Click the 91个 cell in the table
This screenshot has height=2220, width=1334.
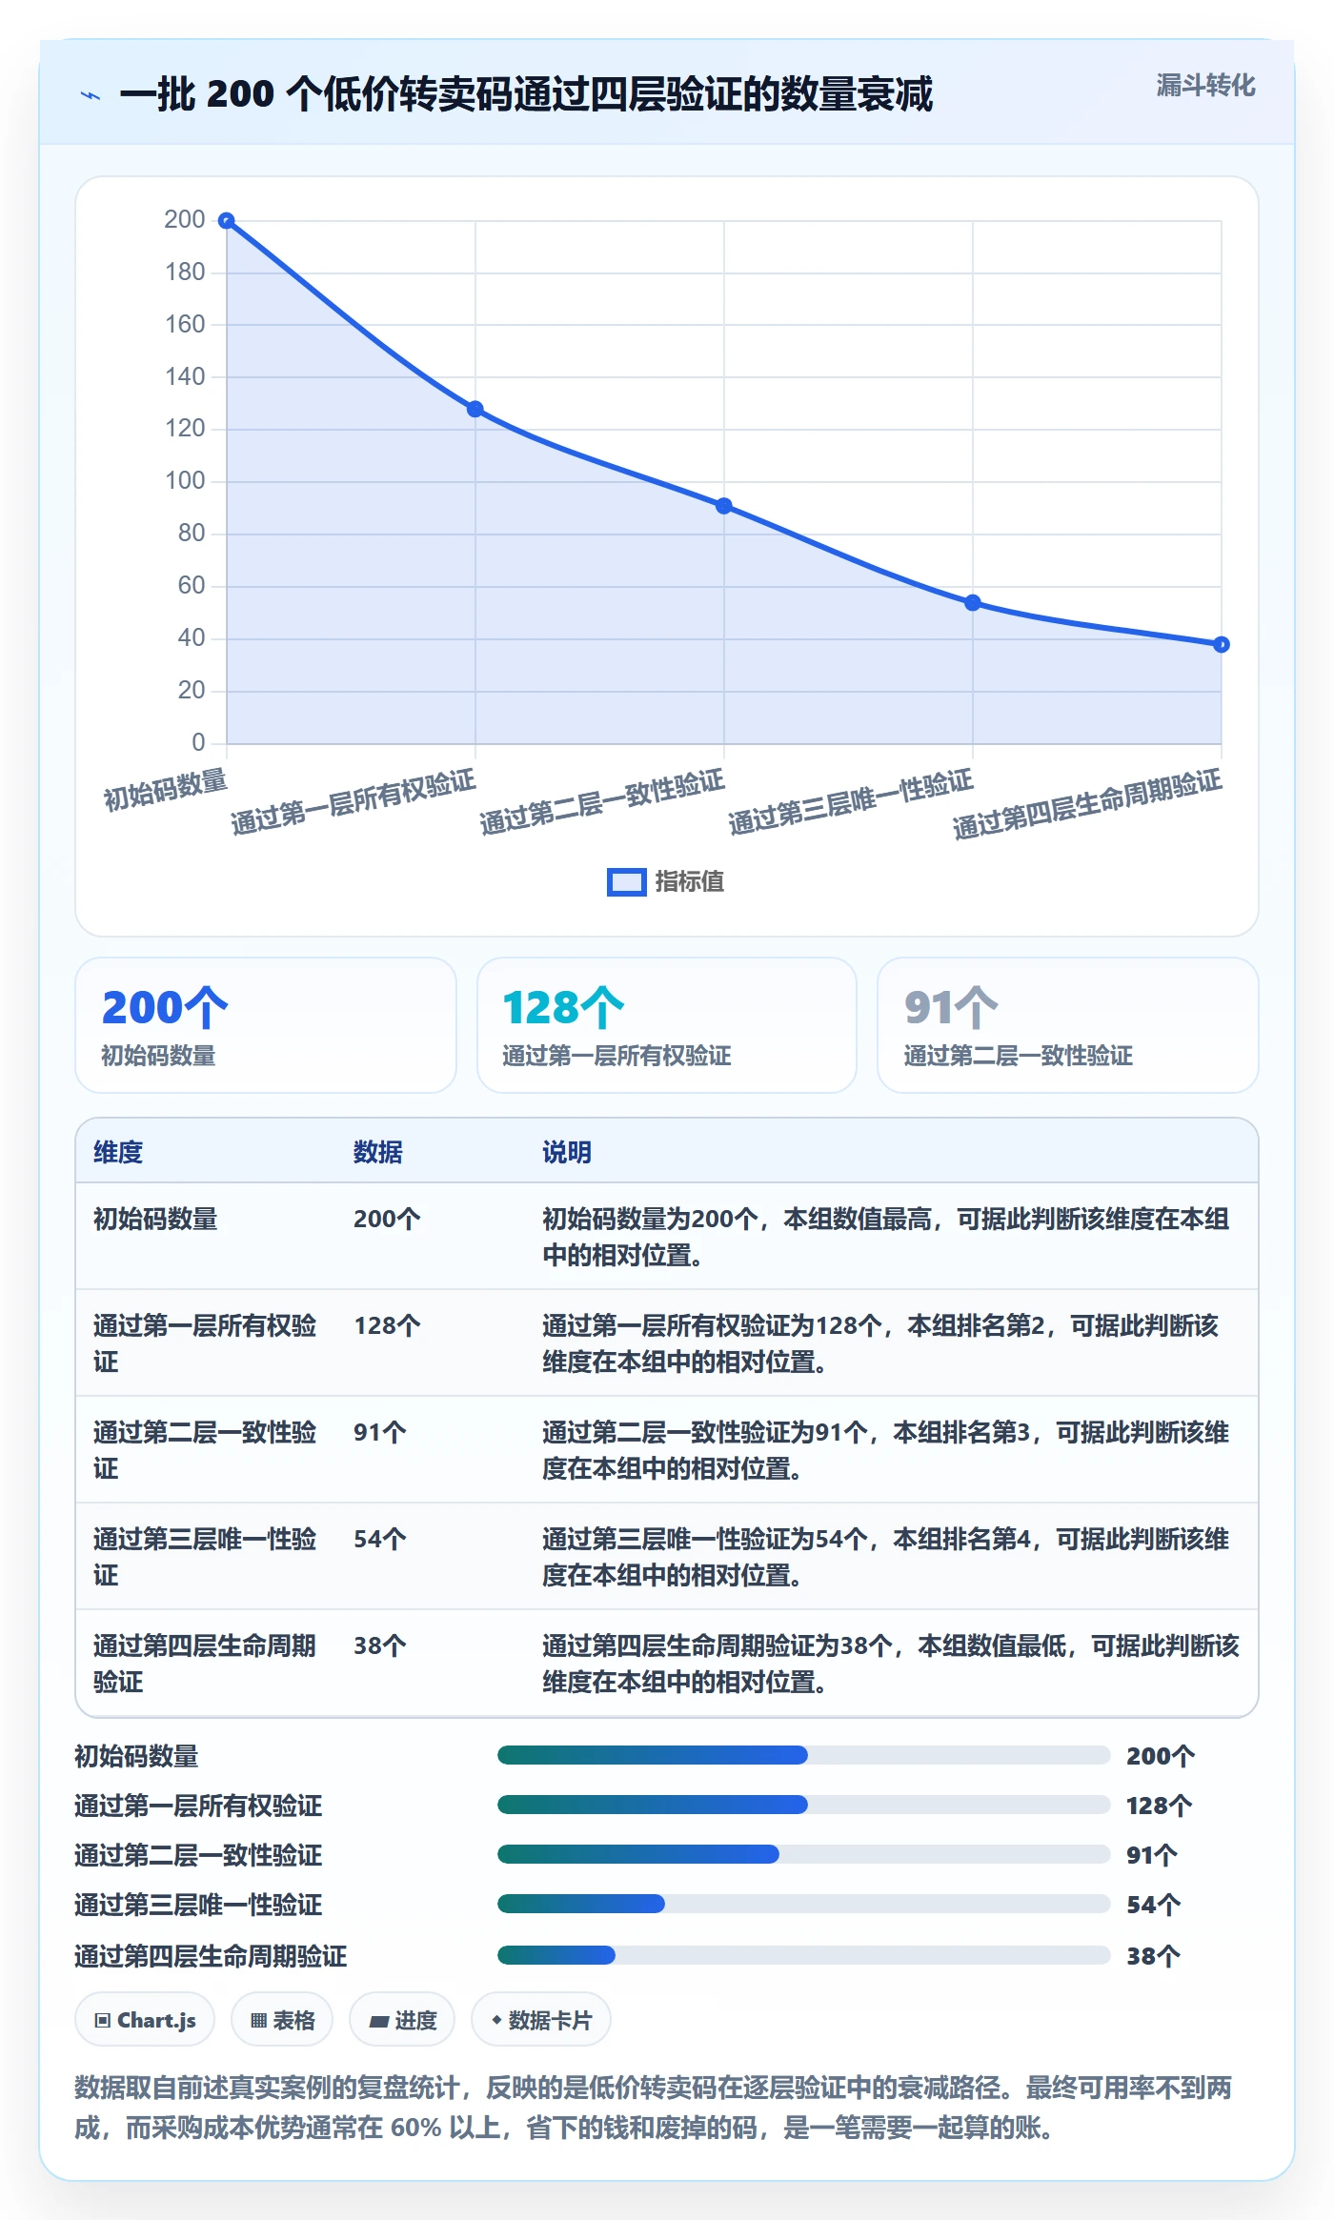click(x=380, y=1432)
